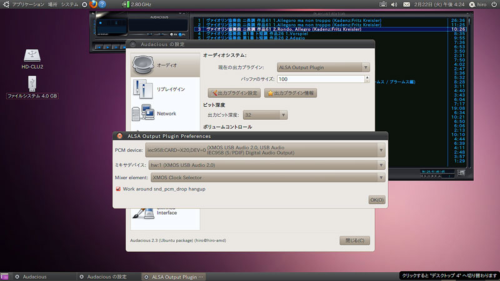Toggle the EQ button in Audacious player
The image size is (500, 281).
[x=173, y=34]
